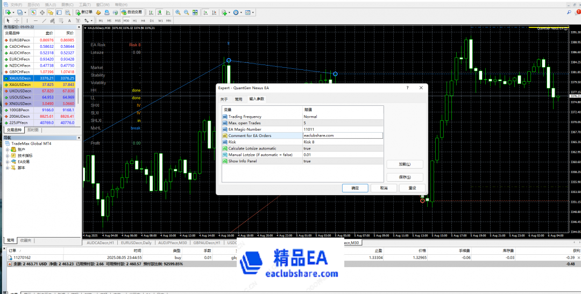This screenshot has height=294, width=581.
Task: Toggle the 自动交易 AutoTrading button
Action: (x=132, y=12)
